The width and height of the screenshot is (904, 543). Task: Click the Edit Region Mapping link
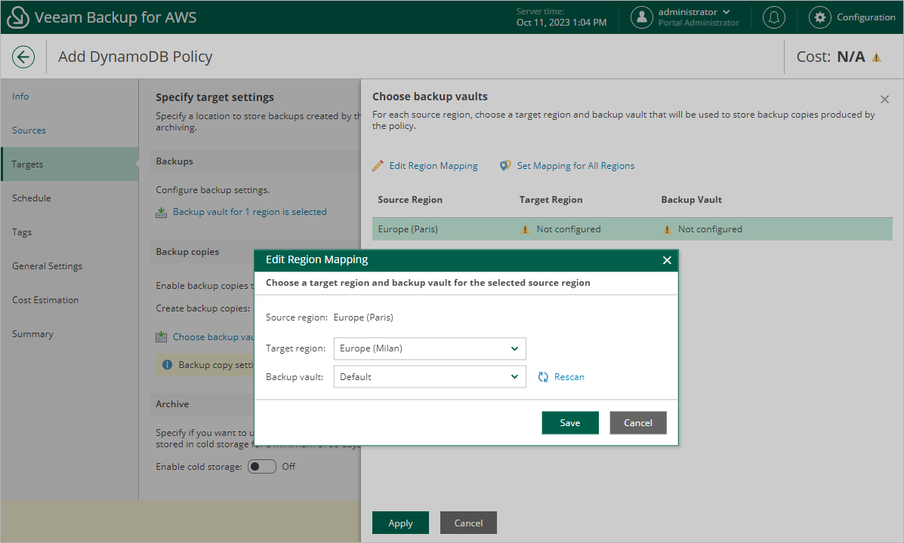[x=433, y=166]
